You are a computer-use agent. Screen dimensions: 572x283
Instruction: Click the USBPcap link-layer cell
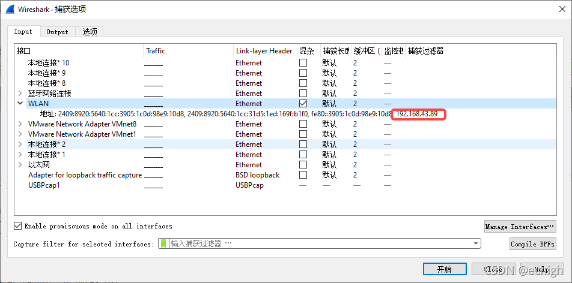tap(249, 185)
